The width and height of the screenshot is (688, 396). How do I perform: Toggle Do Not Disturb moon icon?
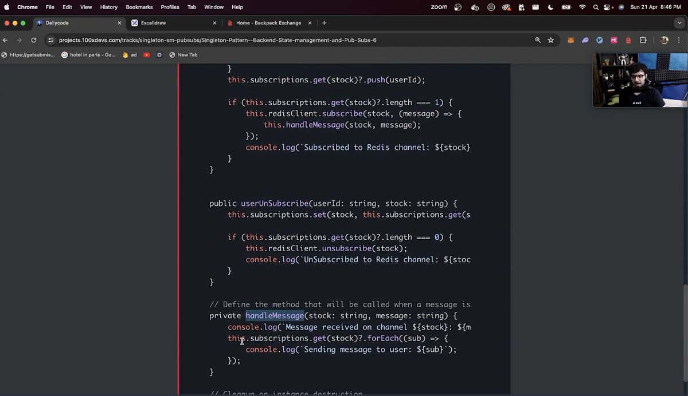(x=551, y=7)
